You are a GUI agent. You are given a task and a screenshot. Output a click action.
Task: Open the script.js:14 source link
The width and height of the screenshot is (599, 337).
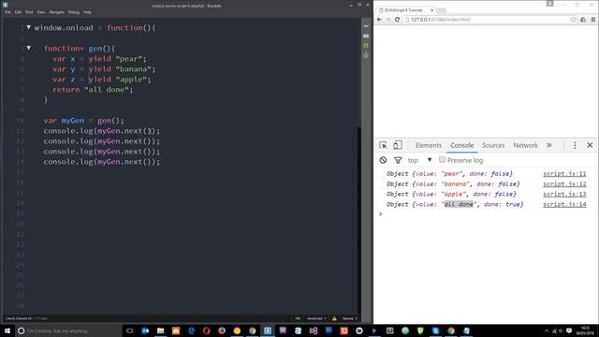coord(564,204)
